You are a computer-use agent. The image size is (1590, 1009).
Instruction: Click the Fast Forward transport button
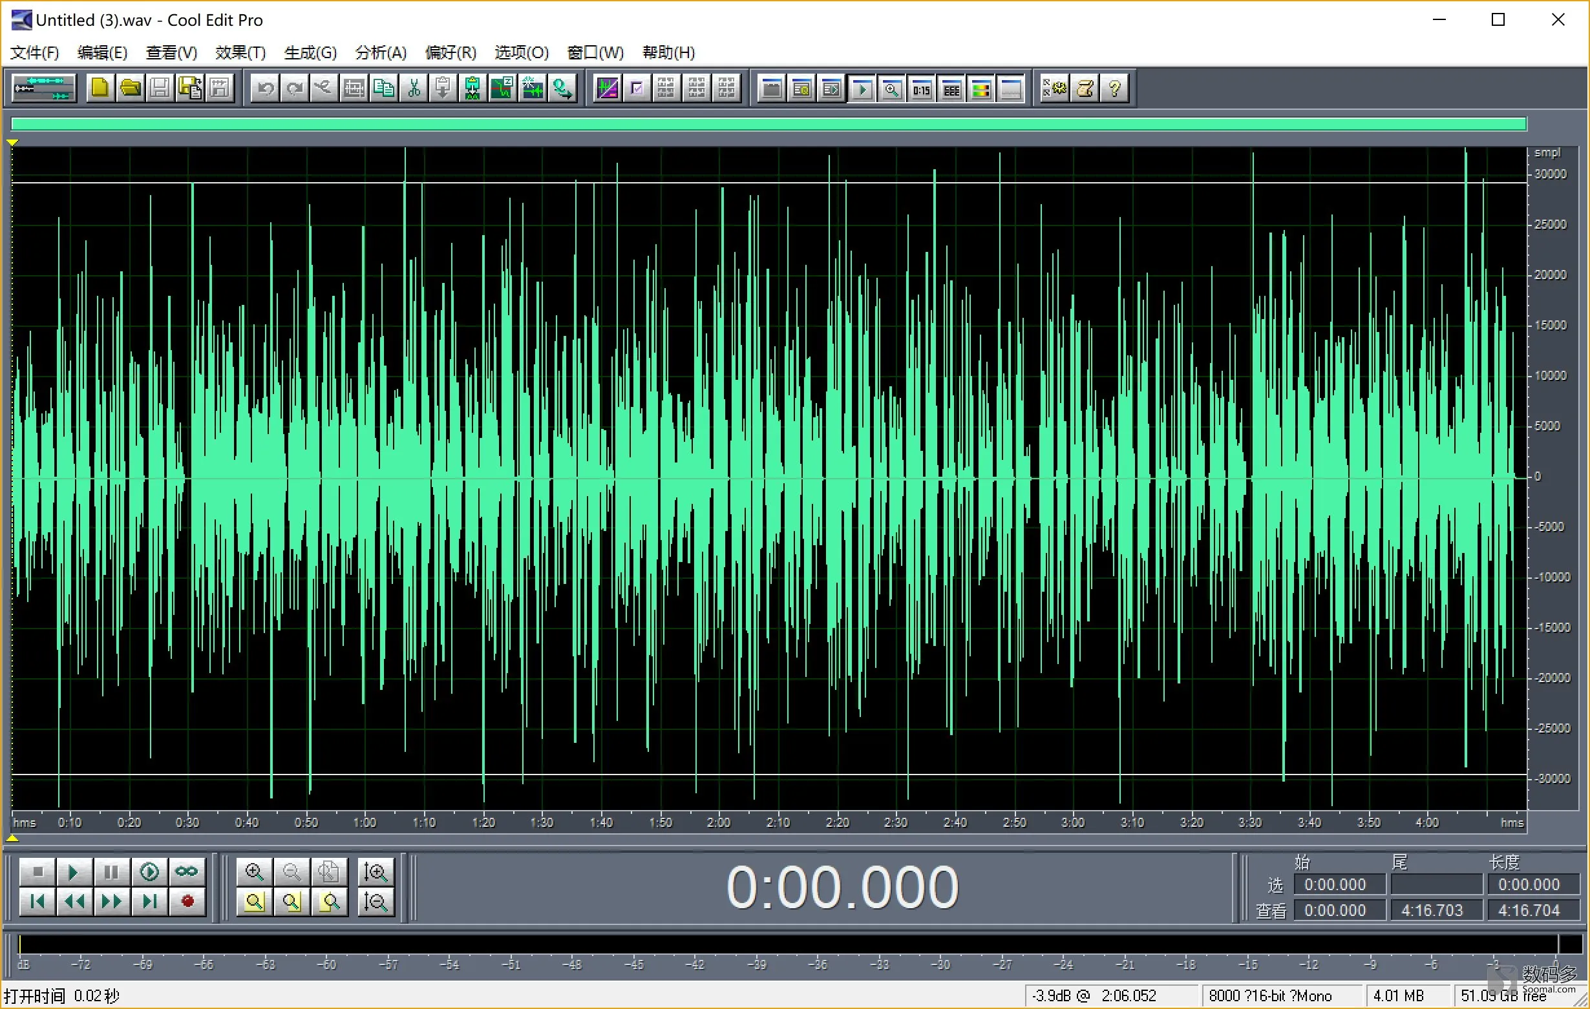pos(112,901)
